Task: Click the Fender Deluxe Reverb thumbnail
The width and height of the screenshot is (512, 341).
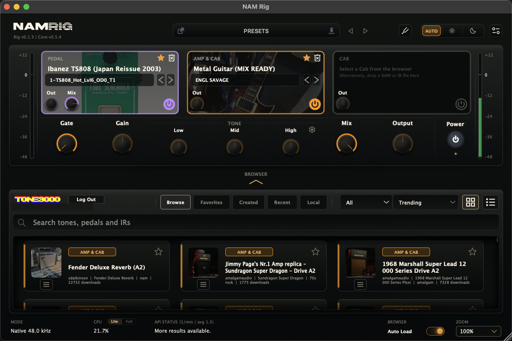Action: pyautogui.click(x=46, y=263)
